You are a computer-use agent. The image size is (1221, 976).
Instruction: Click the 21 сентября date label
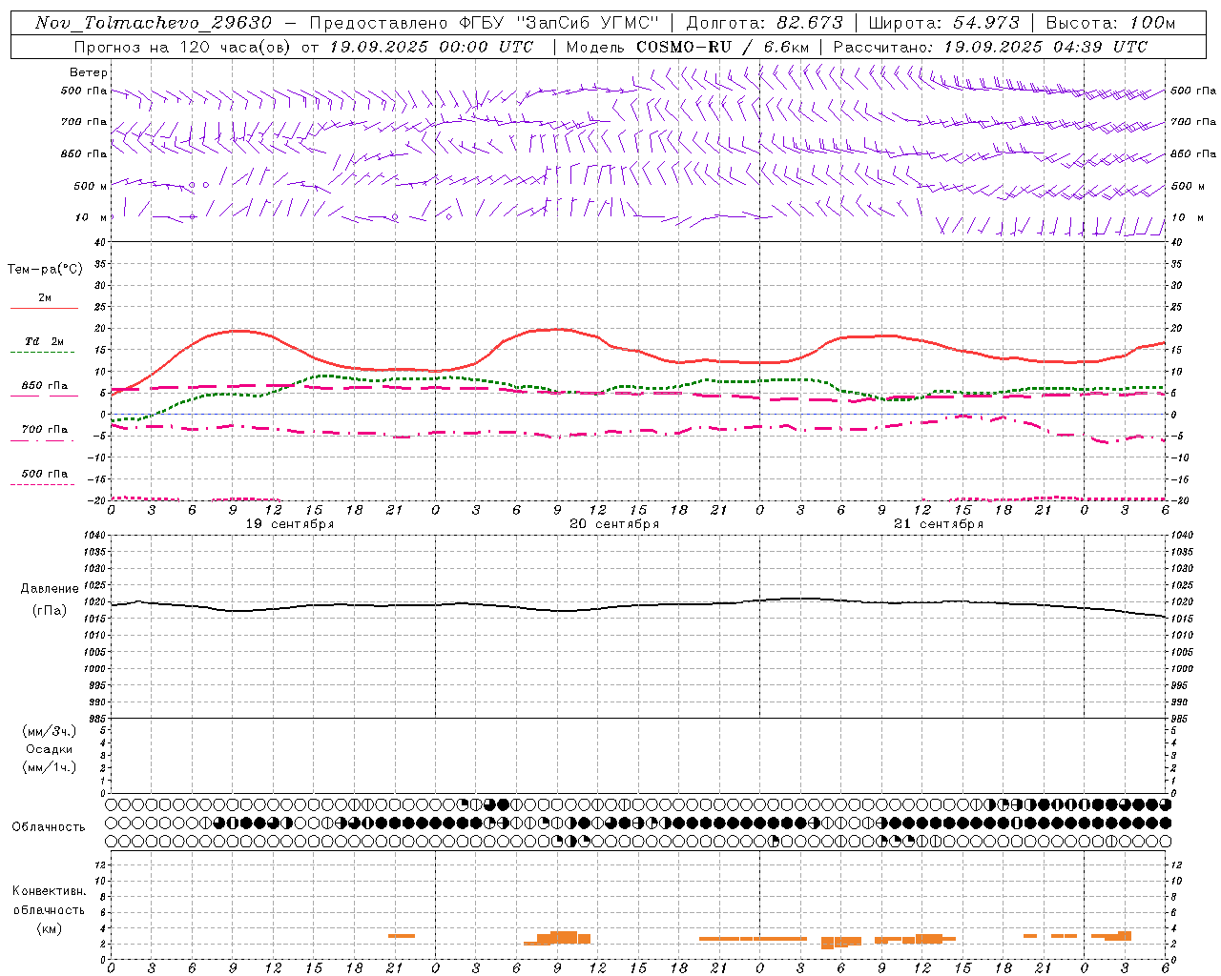tap(939, 524)
